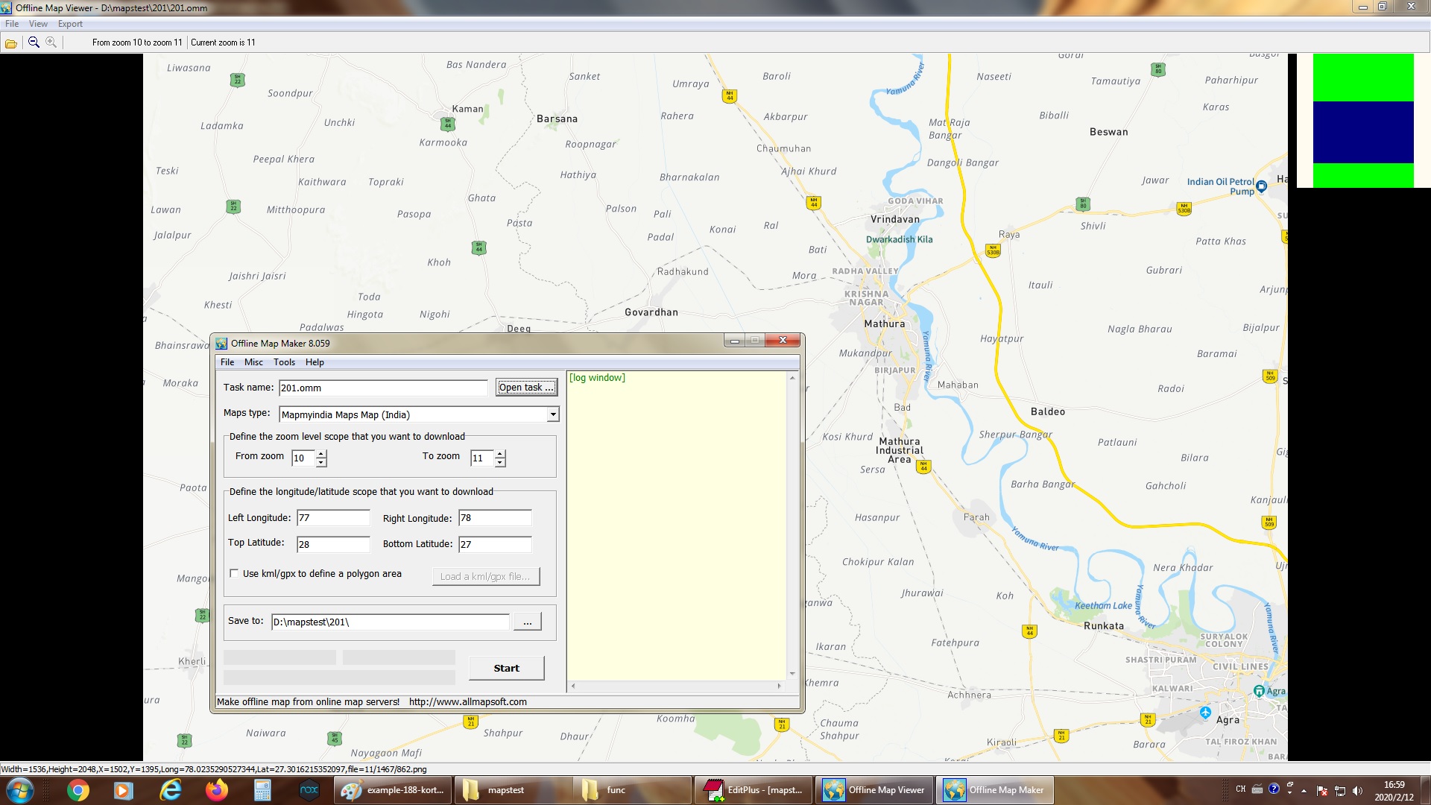Screen dimensions: 1431x805
Task: Open the Misc menu
Action: (x=253, y=362)
